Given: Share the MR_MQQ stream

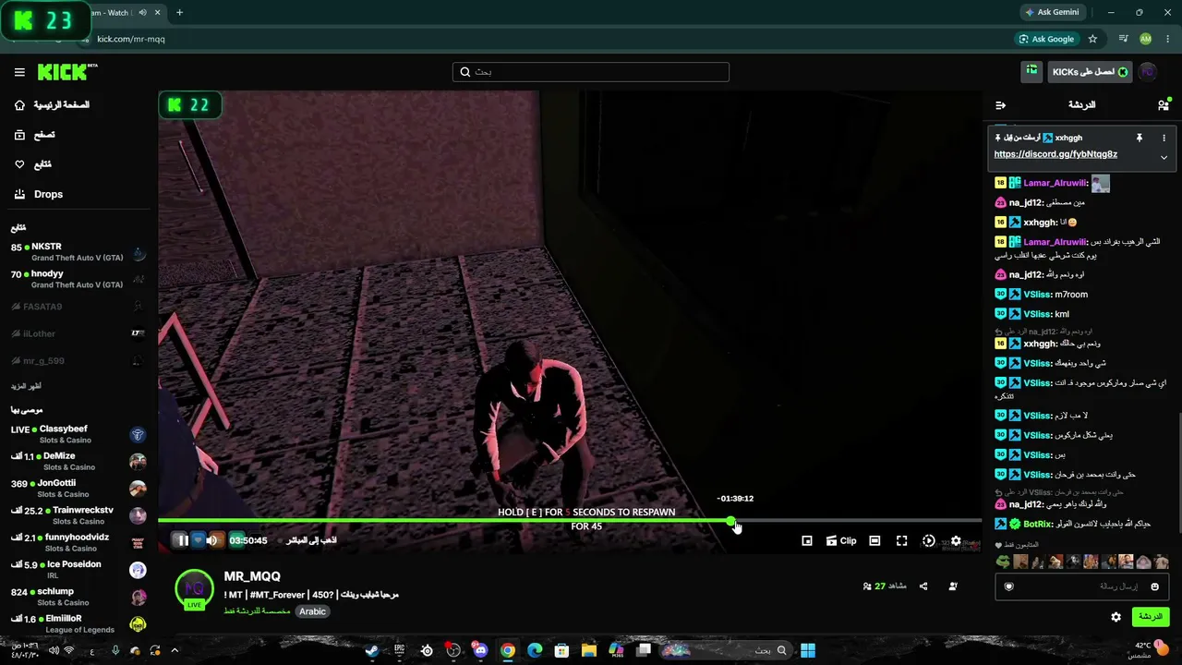Looking at the screenshot, I should 923,586.
